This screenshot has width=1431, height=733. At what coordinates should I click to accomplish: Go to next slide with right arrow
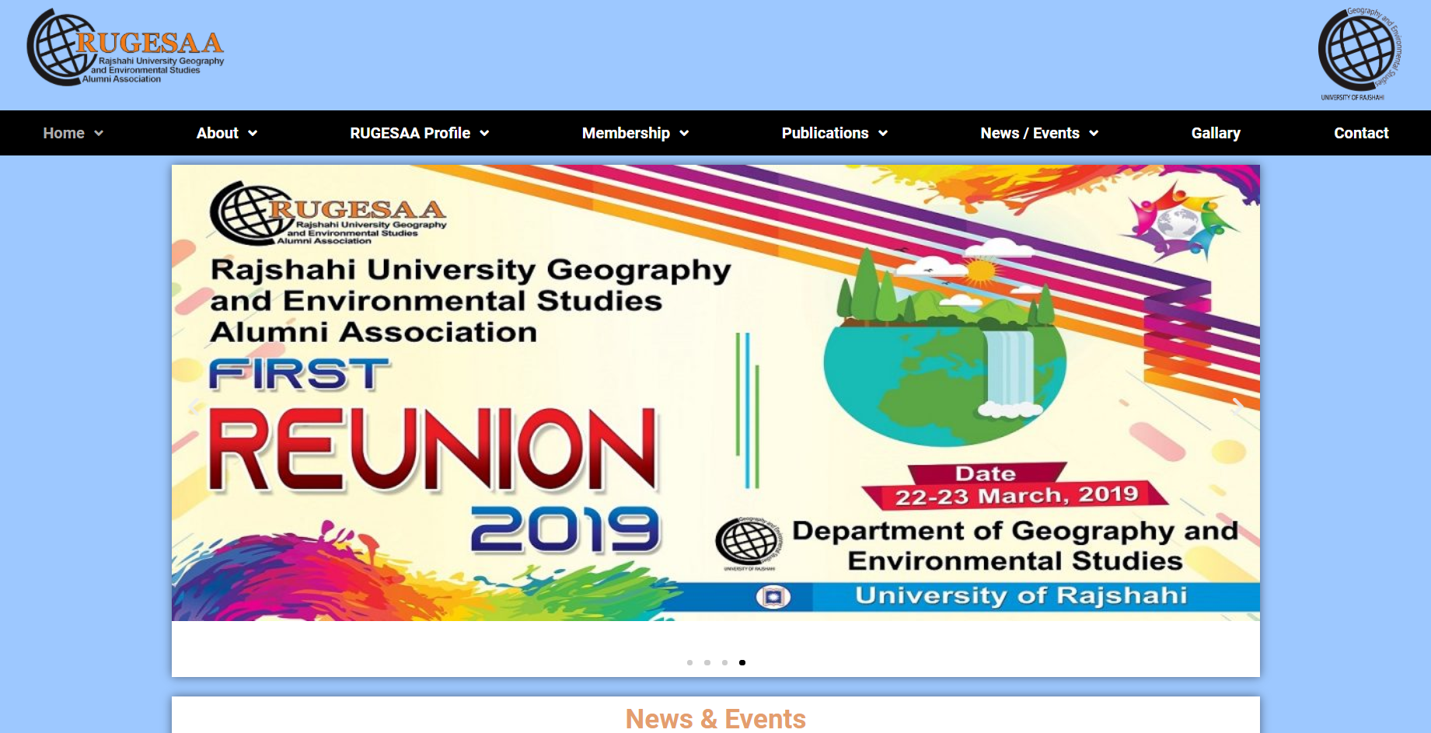coord(1237,406)
